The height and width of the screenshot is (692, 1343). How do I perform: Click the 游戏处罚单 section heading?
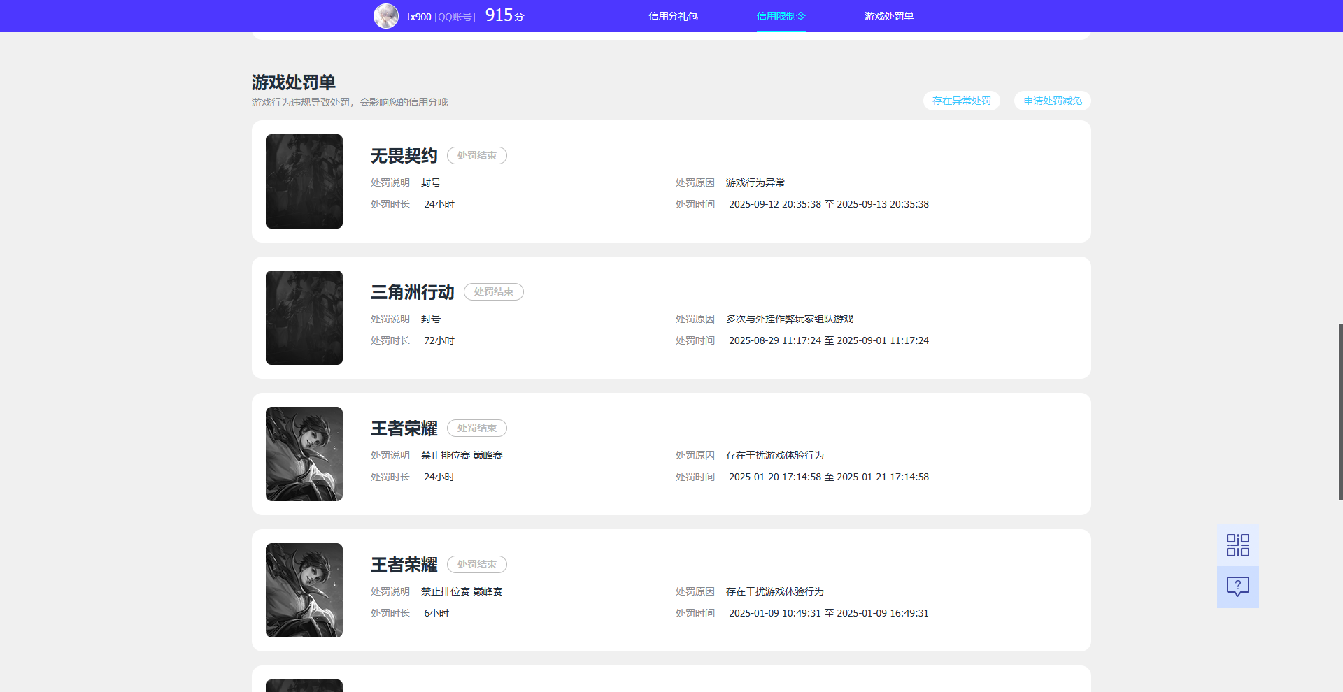tap(294, 82)
